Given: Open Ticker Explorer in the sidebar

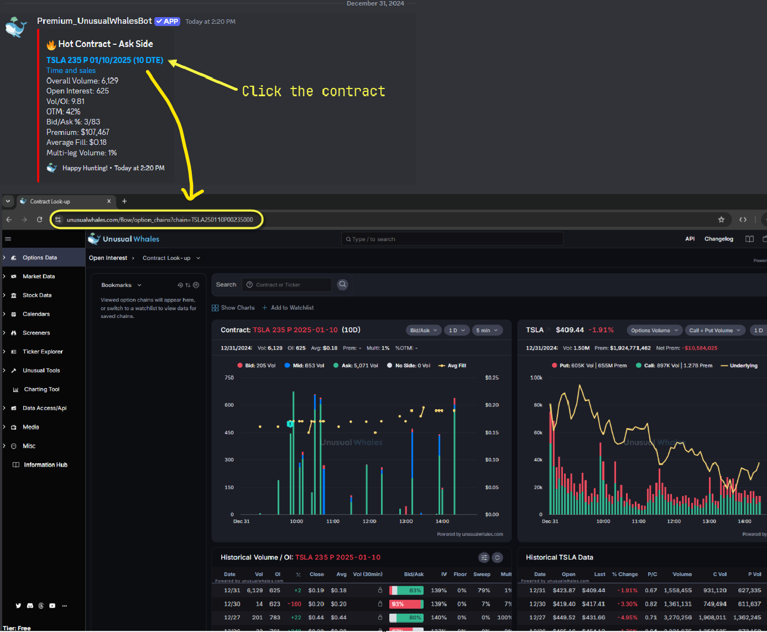Looking at the screenshot, I should coord(43,352).
